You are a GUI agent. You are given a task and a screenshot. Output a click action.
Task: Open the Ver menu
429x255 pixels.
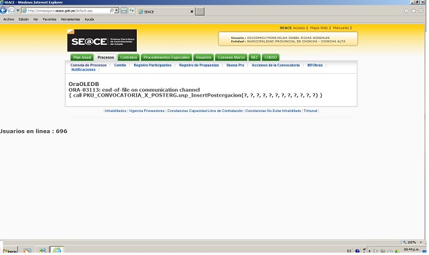36,19
